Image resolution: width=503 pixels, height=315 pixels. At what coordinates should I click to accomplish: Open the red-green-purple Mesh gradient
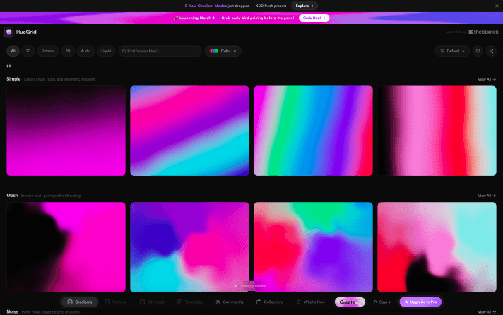tap(313, 247)
